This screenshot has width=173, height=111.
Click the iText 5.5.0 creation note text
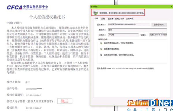126,69
